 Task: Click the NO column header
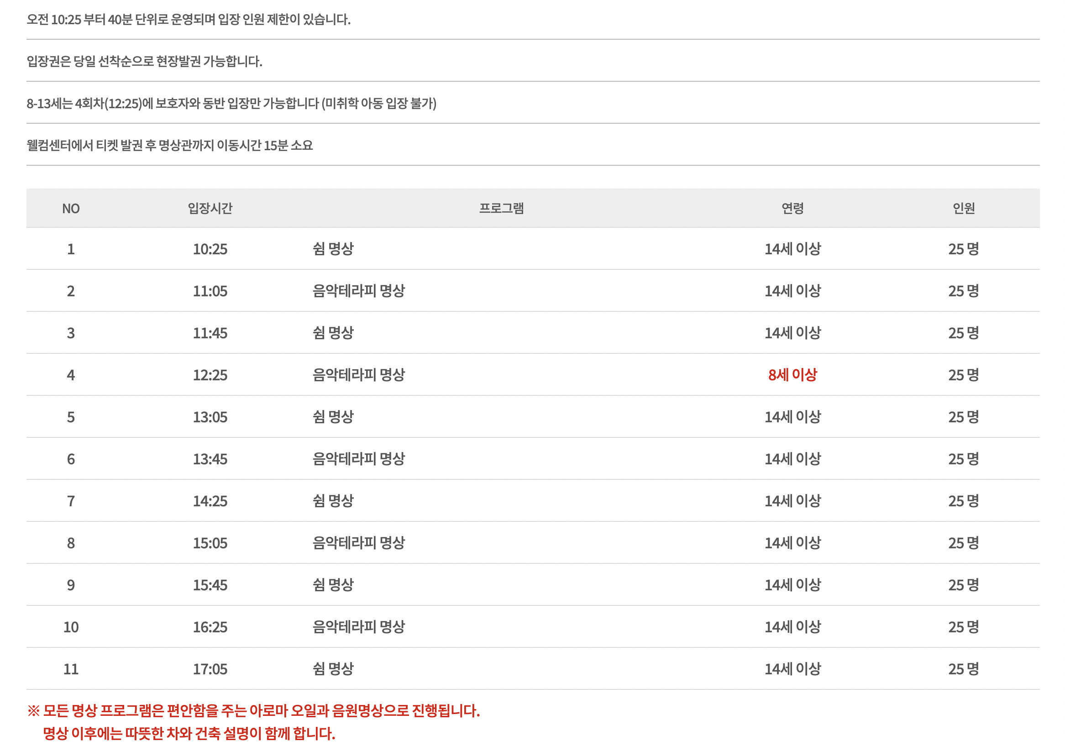coord(70,208)
